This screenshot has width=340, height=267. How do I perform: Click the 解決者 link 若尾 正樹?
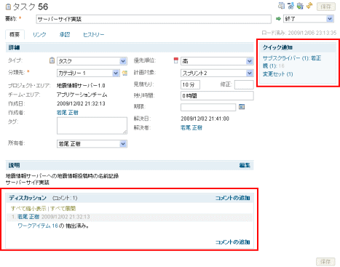pyautogui.click(x=191, y=127)
